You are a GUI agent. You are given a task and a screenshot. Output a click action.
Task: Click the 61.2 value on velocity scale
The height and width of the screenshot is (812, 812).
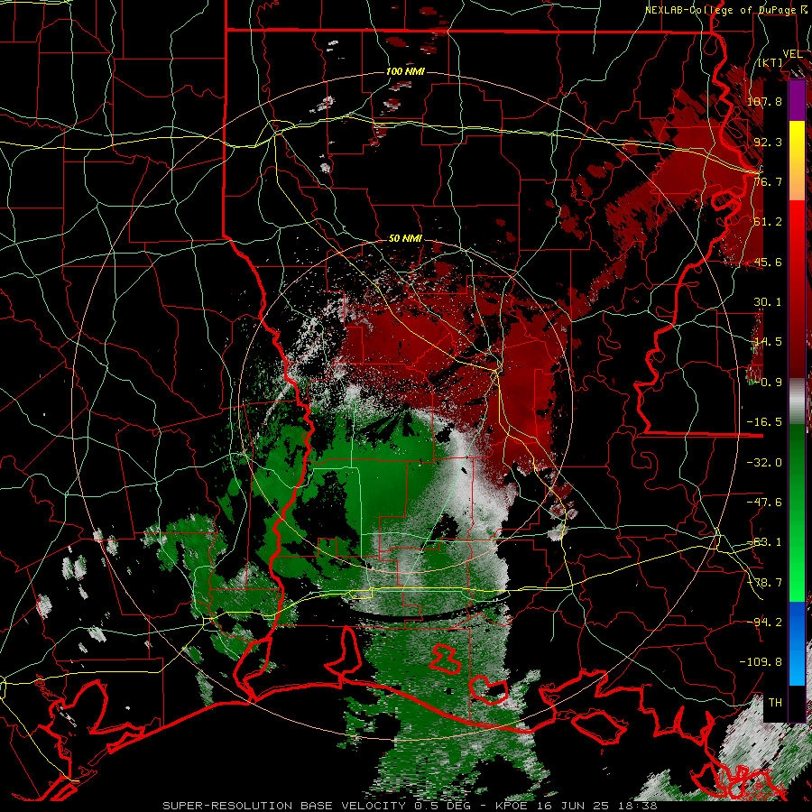pyautogui.click(x=768, y=222)
